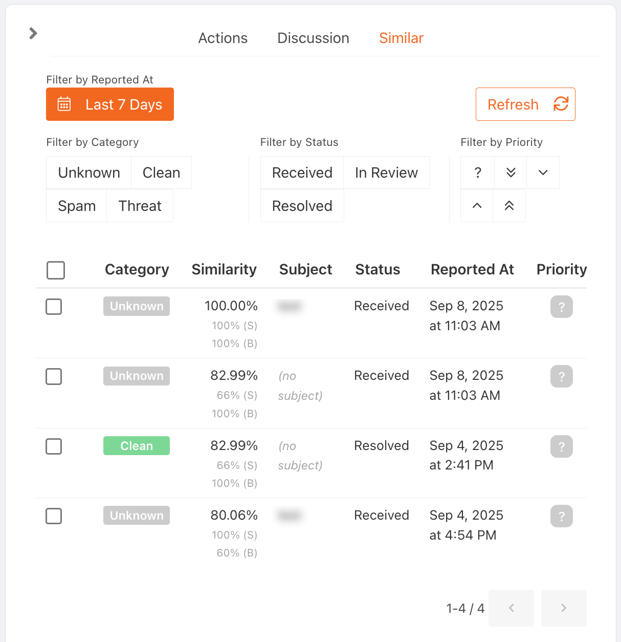Viewport: 621px width, 642px height.
Task: Click the refresh arrows icon
Action: coord(561,104)
